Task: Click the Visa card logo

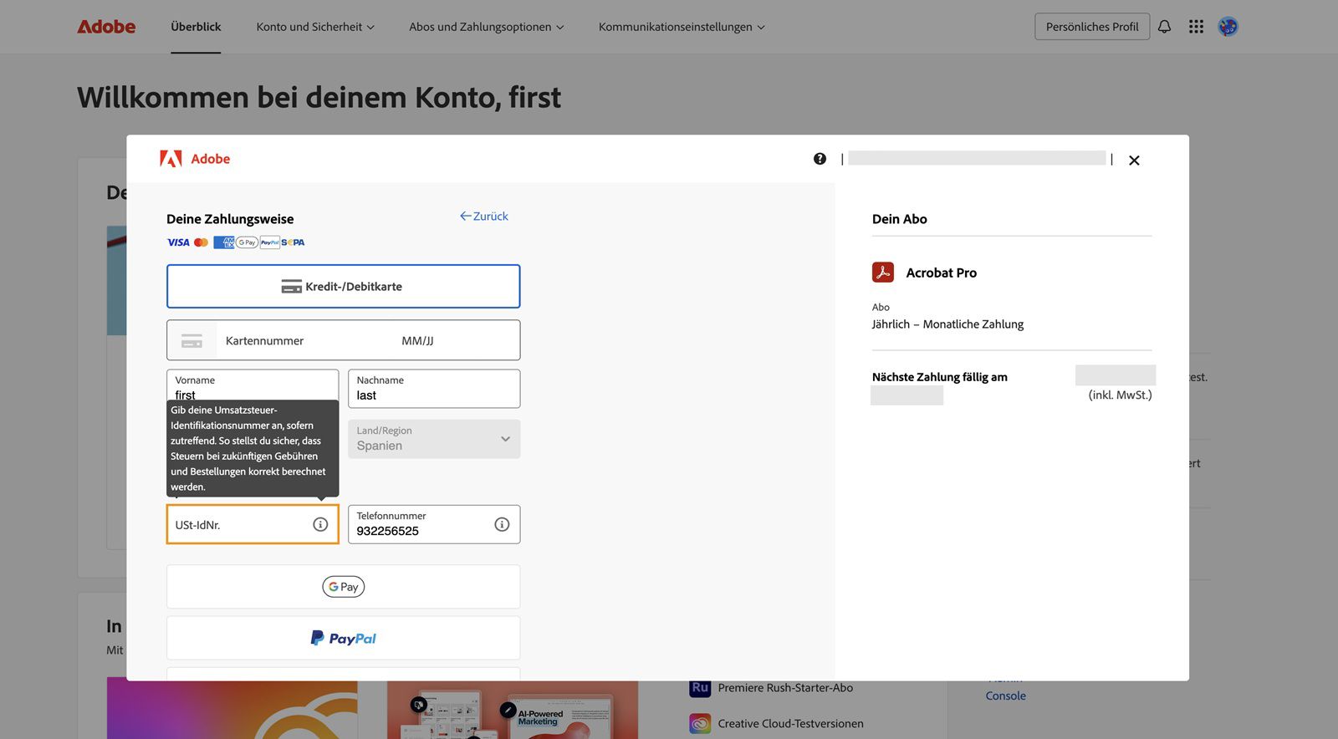Action: 178,242
